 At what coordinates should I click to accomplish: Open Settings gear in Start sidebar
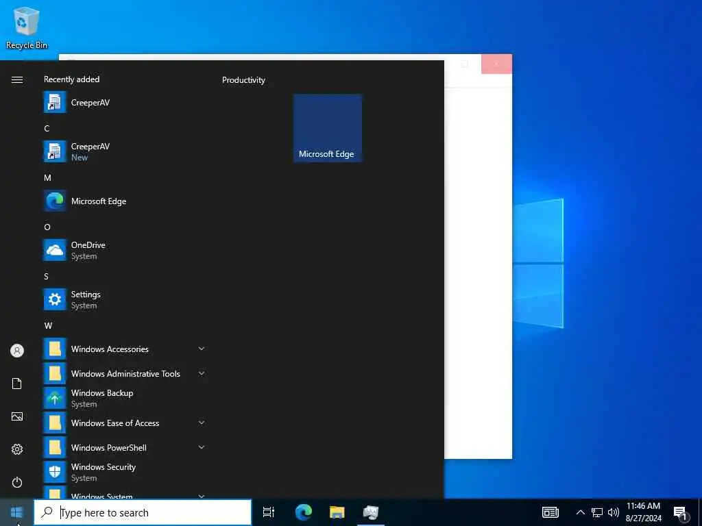coord(17,449)
